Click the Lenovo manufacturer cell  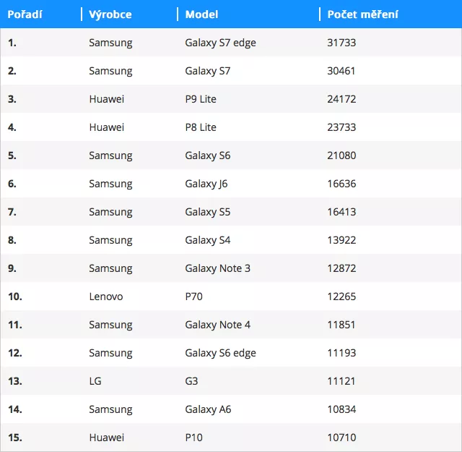pyautogui.click(x=106, y=297)
